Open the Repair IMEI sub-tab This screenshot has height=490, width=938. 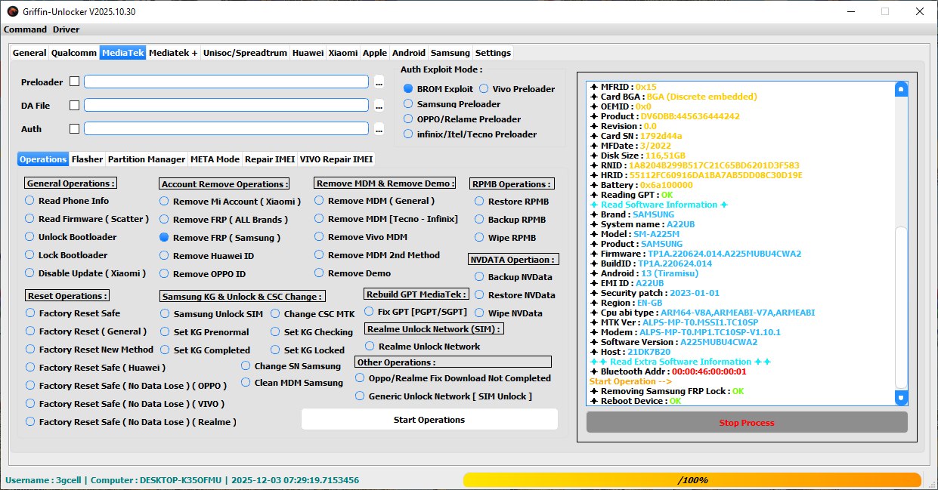click(269, 159)
